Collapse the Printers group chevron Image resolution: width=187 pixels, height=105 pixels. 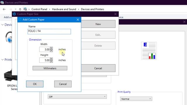coord(2,60)
